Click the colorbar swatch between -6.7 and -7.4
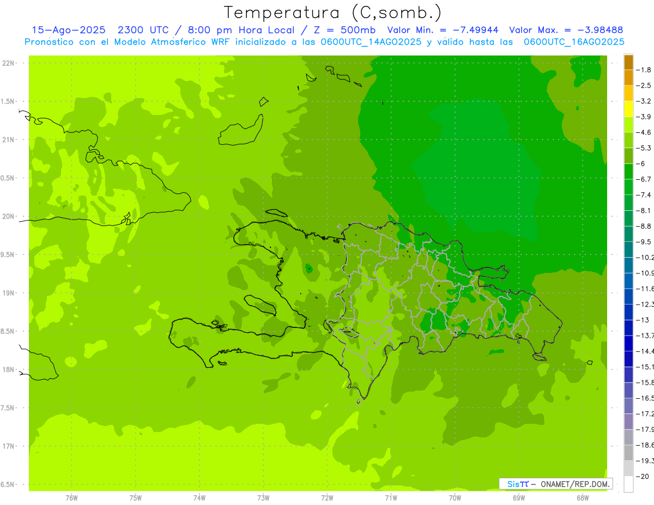Viewport: 654px width, 505px height. tap(628, 187)
